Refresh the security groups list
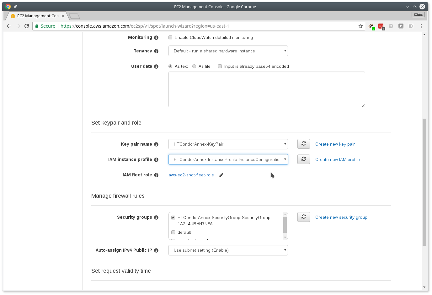 (x=304, y=217)
